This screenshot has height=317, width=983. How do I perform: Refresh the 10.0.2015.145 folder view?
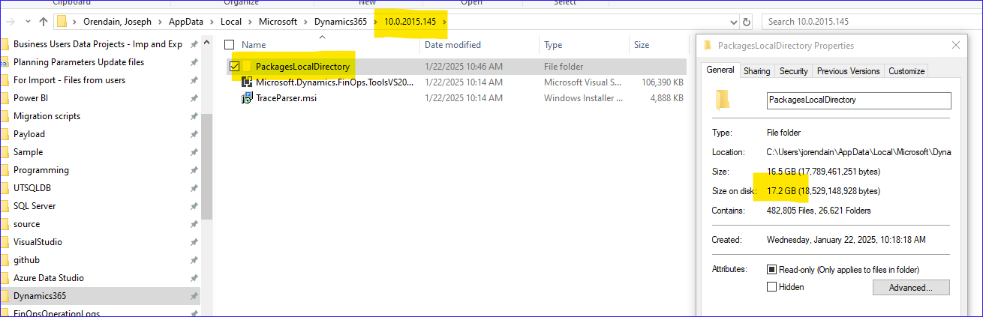pyautogui.click(x=746, y=22)
